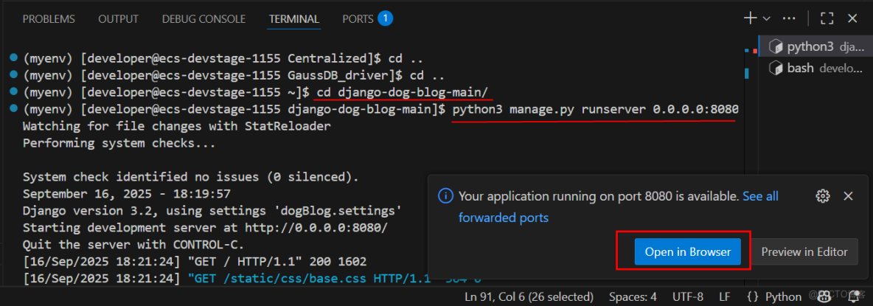
Task: Open the Problems tab
Action: pos(49,18)
